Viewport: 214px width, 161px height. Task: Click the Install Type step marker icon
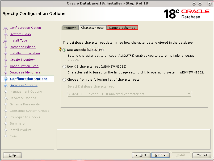(6, 41)
